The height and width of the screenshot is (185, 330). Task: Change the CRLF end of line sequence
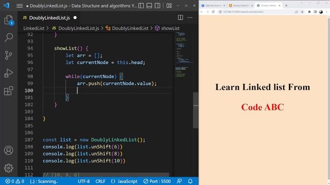pyautogui.click(x=101, y=181)
